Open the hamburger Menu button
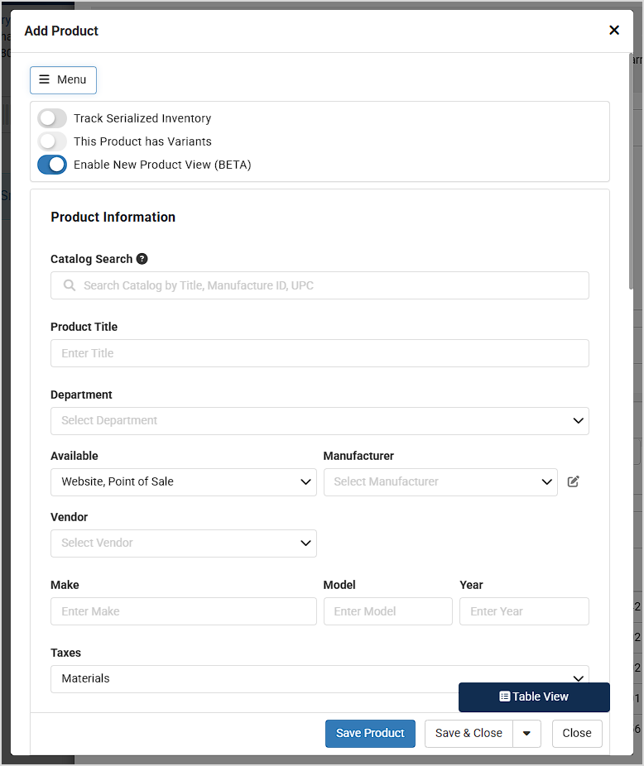Screen dimensions: 644x766 point(63,79)
